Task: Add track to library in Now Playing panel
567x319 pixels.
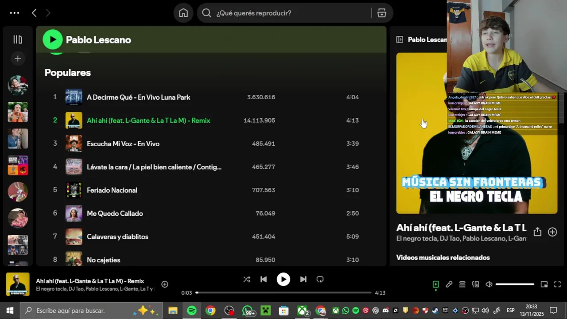Action: click(552, 232)
